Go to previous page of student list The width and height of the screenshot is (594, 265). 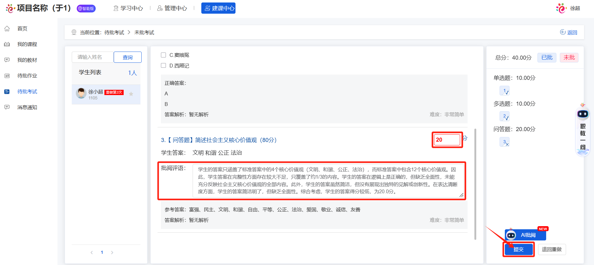tap(92, 253)
